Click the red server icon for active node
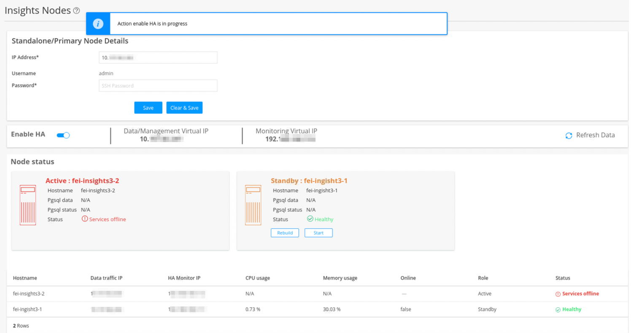This screenshot has width=631, height=333. coord(28,205)
